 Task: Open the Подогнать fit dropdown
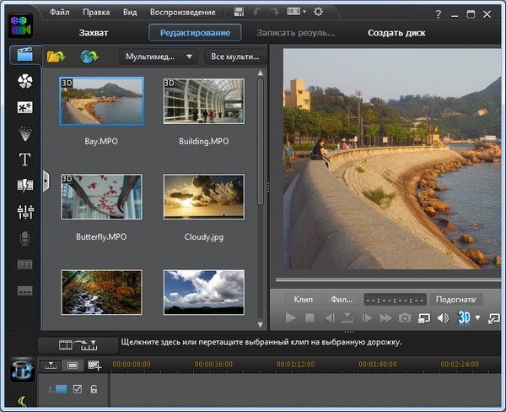[x=455, y=299]
